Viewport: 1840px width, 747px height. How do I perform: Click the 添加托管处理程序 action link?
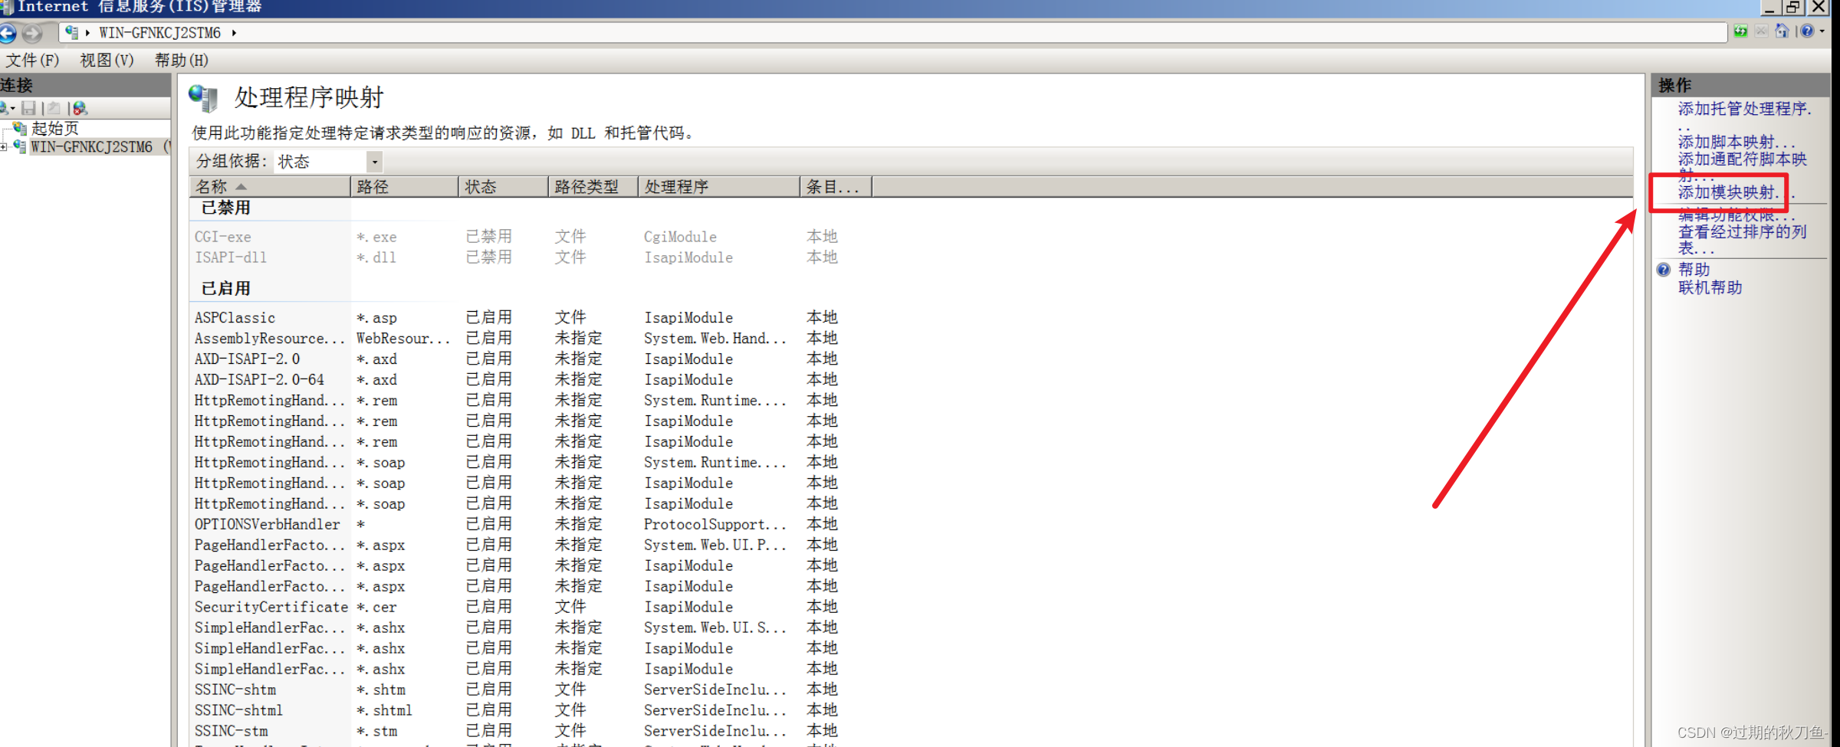tap(1745, 109)
